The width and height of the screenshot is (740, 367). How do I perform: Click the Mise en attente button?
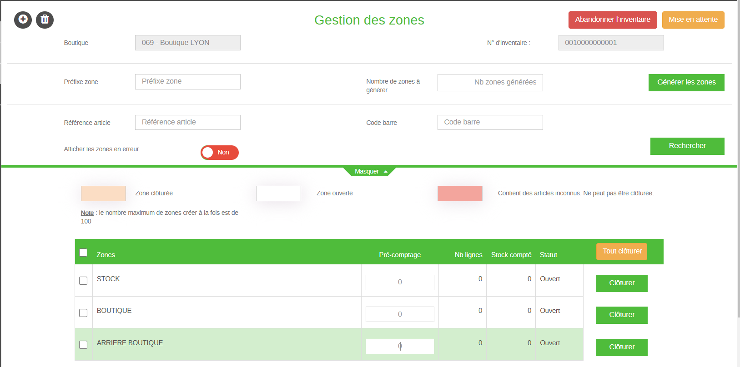693,20
